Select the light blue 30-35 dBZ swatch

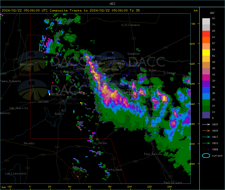(206, 96)
